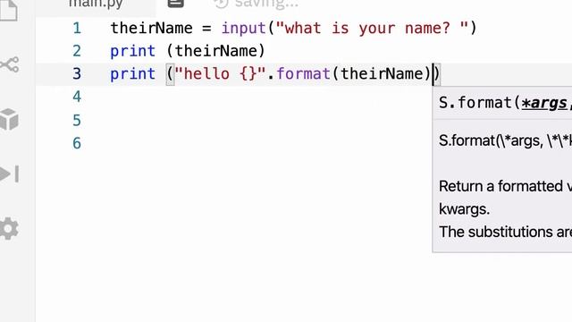The width and height of the screenshot is (572, 322).
Task: Click theirName argument on line 2
Action: 215,51
